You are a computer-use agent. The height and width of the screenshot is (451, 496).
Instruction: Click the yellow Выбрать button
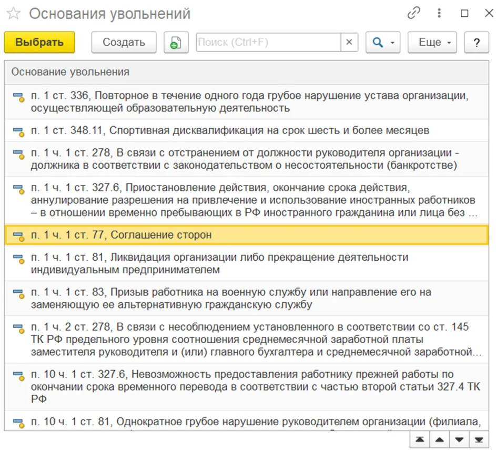pos(39,42)
